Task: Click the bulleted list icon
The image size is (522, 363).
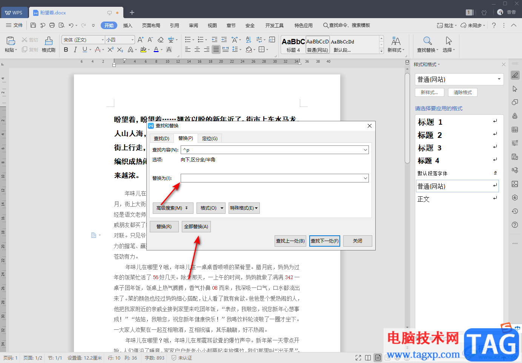Action: click(188, 40)
